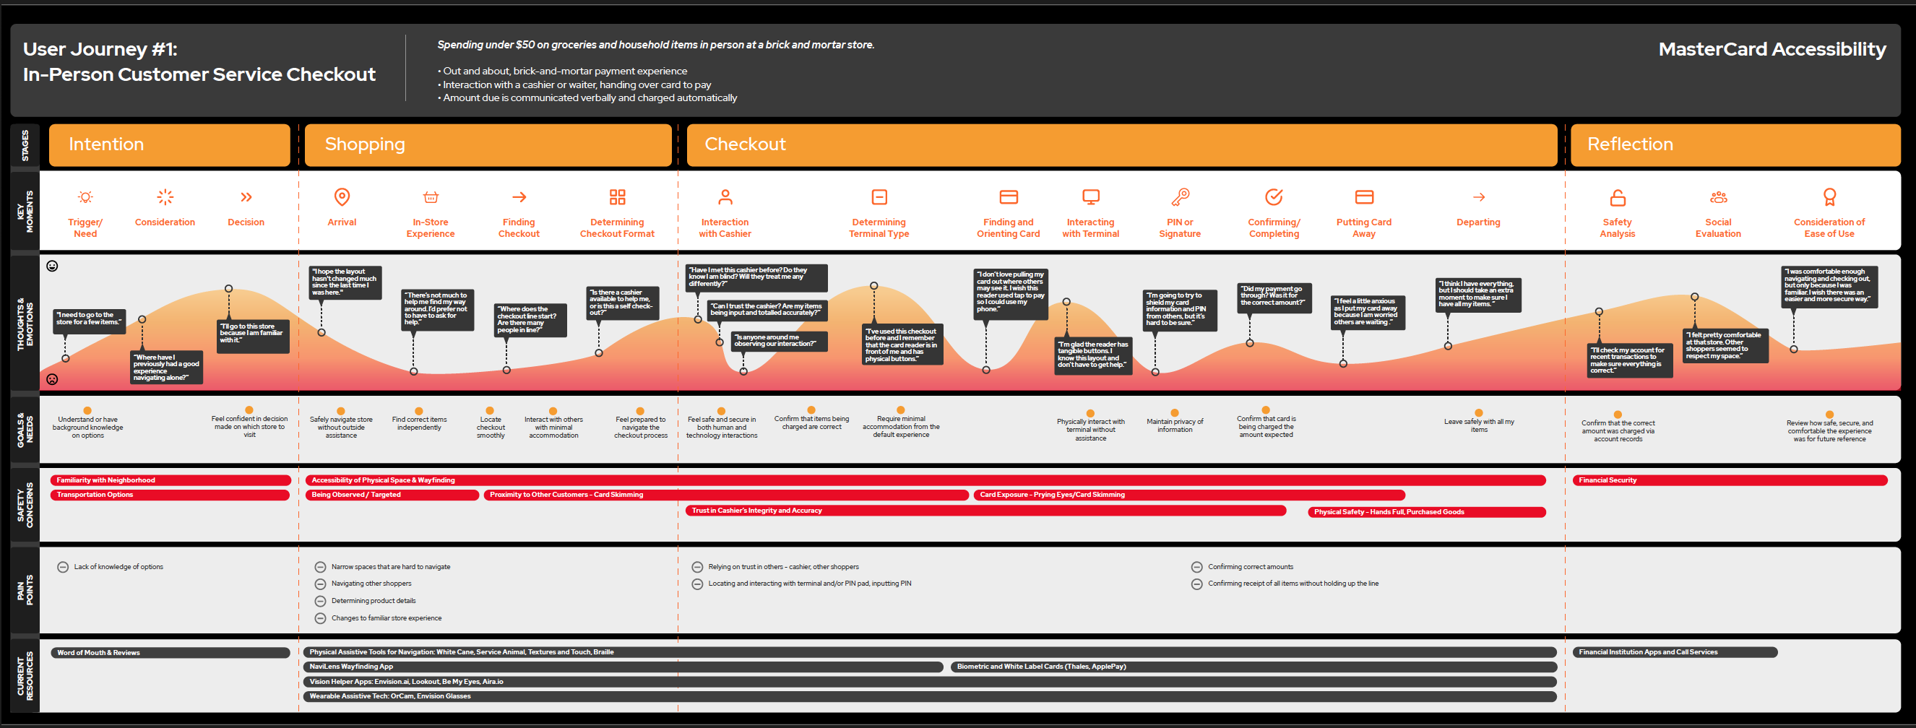Click quote "Is anyone around me observing our interaction?"
The width and height of the screenshot is (1916, 728).
[x=779, y=342]
